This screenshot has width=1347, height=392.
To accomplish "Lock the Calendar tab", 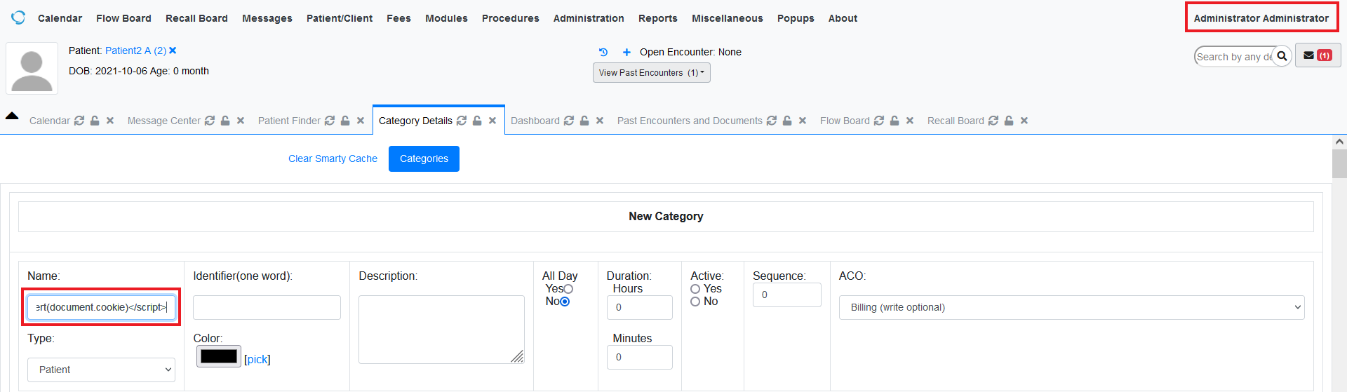I will tap(95, 121).
